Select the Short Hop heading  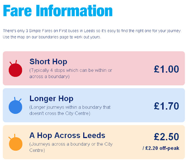pos(48,62)
